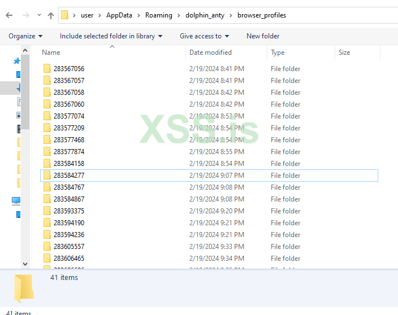Click browser_profiles breadcrumb segment
398x315 pixels.
click(x=262, y=15)
